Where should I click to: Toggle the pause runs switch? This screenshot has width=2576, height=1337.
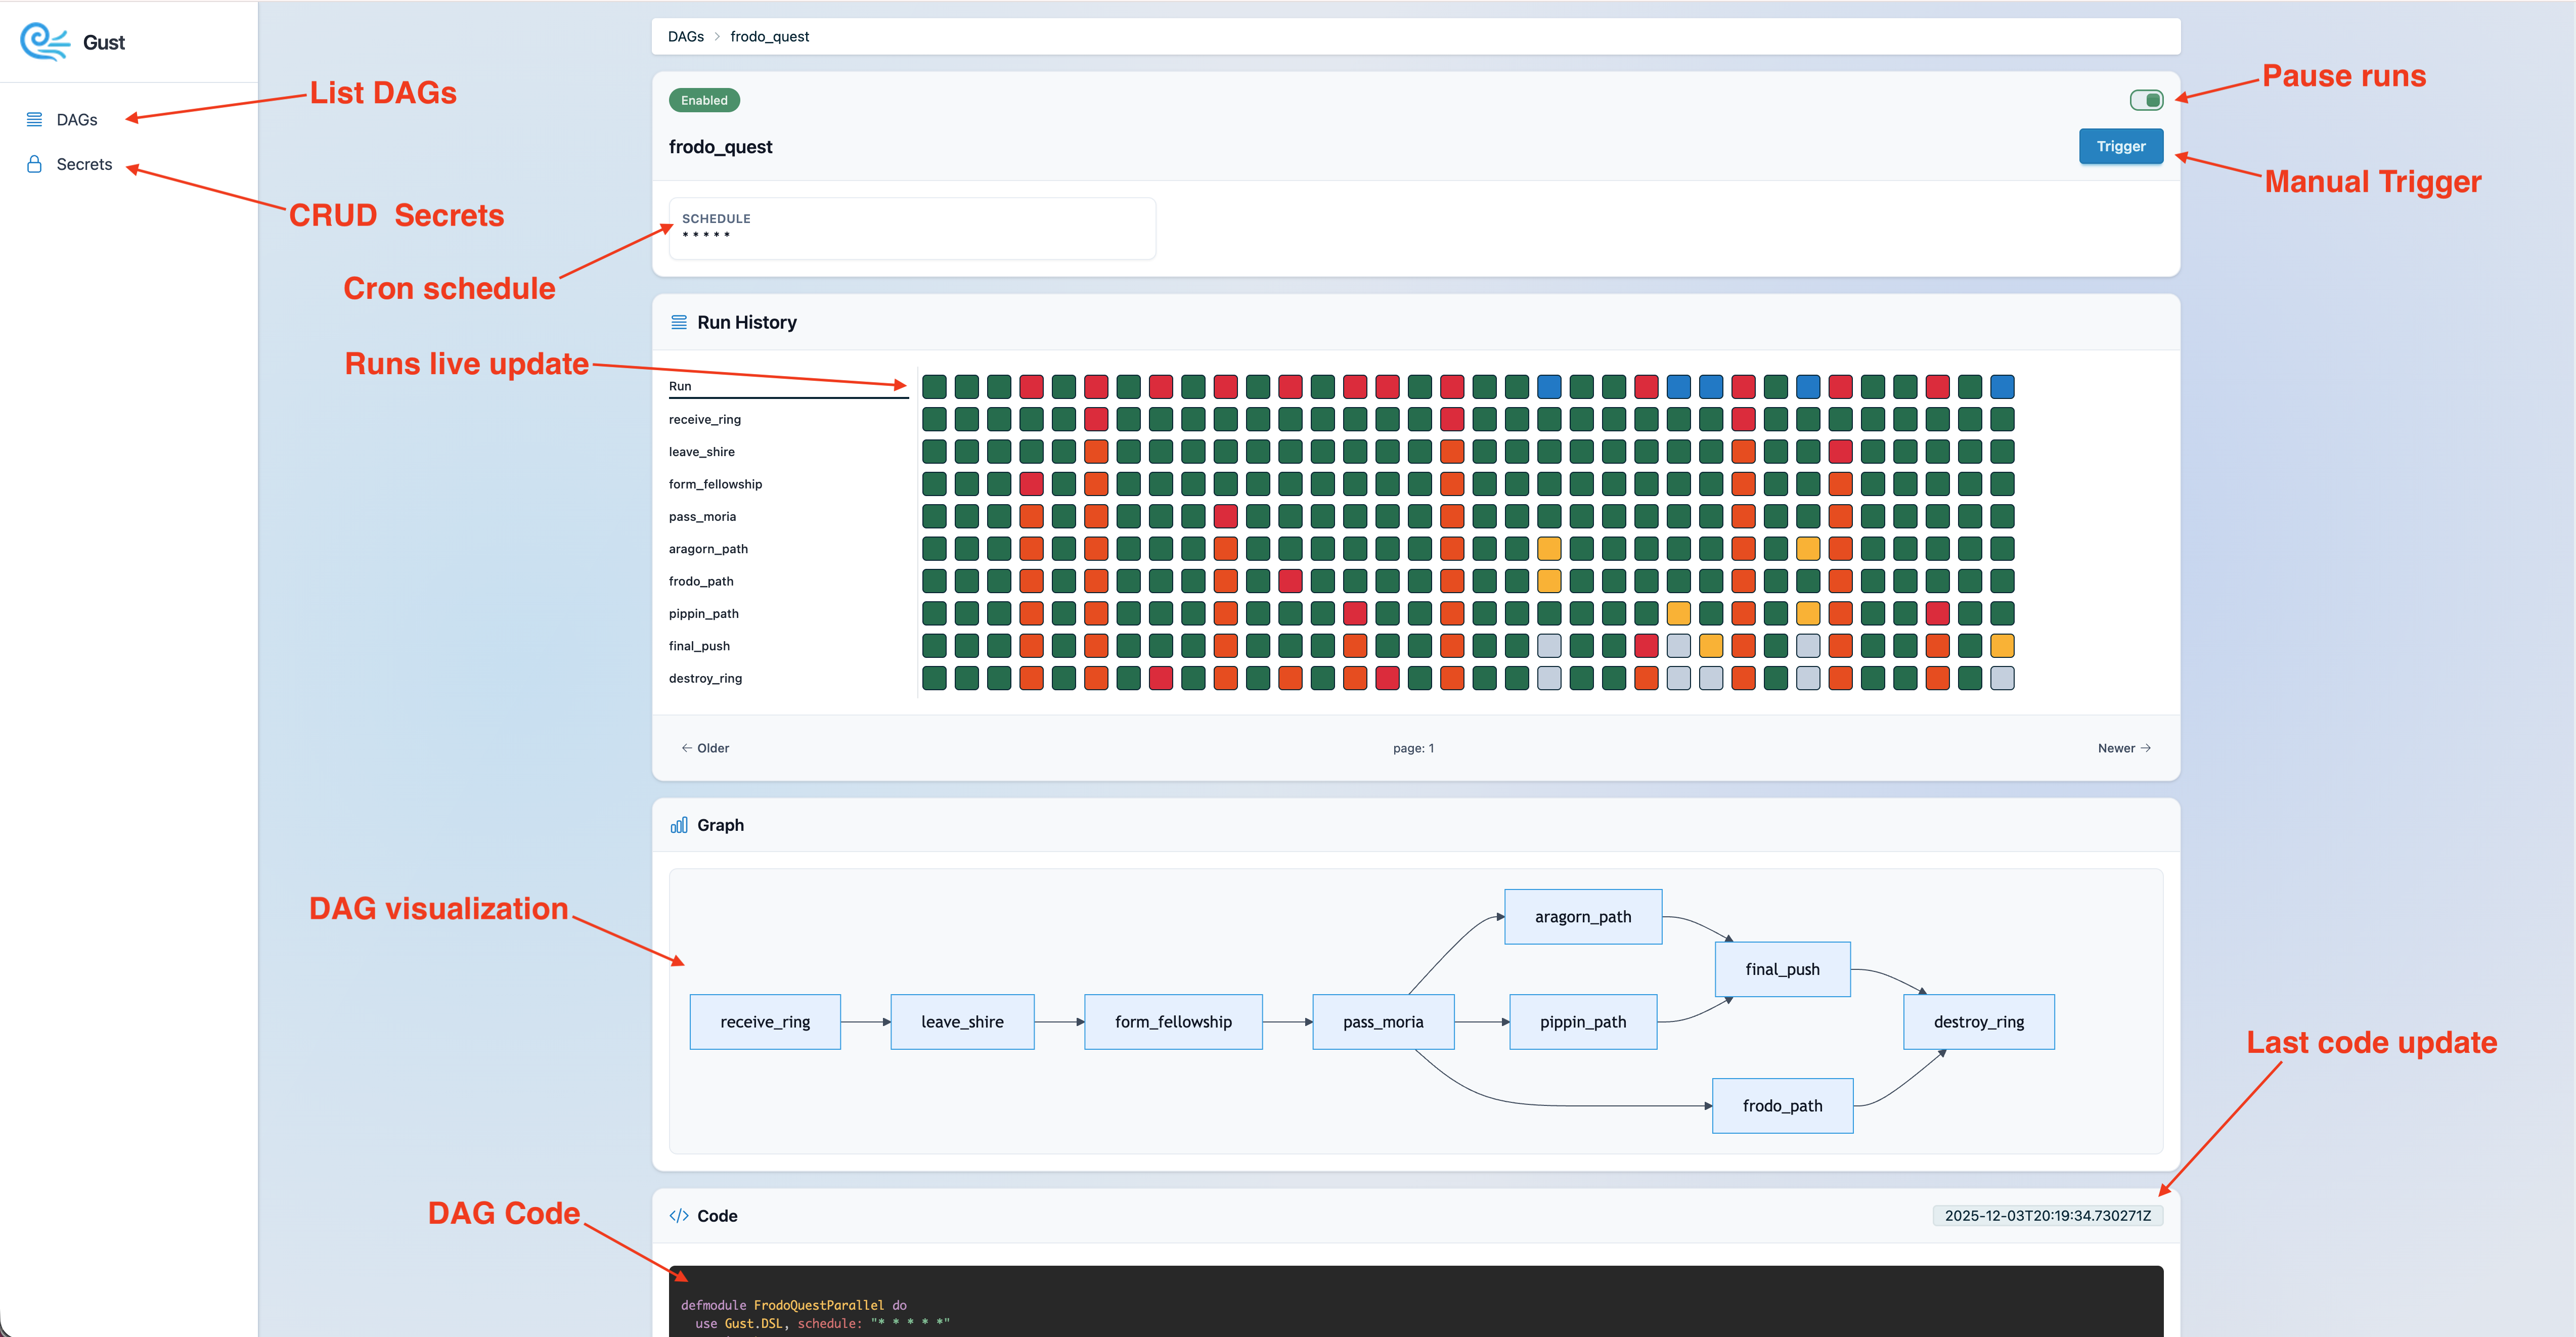(x=2146, y=100)
